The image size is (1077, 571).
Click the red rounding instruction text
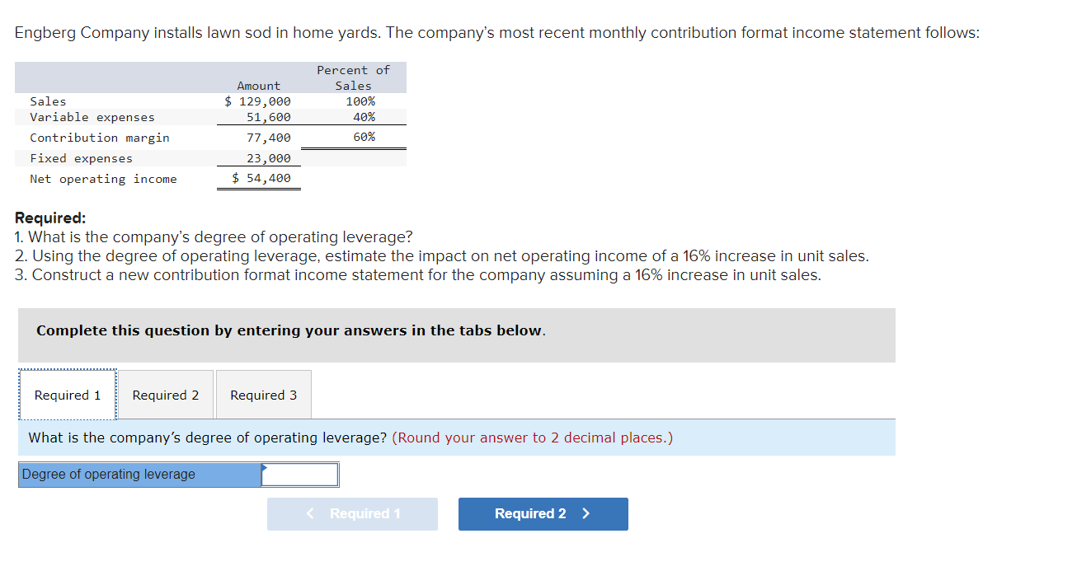click(x=532, y=438)
